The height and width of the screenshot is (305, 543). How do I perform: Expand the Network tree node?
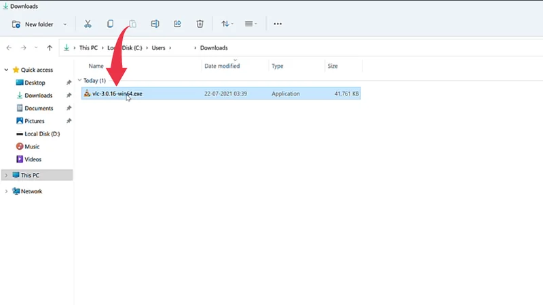pos(6,192)
